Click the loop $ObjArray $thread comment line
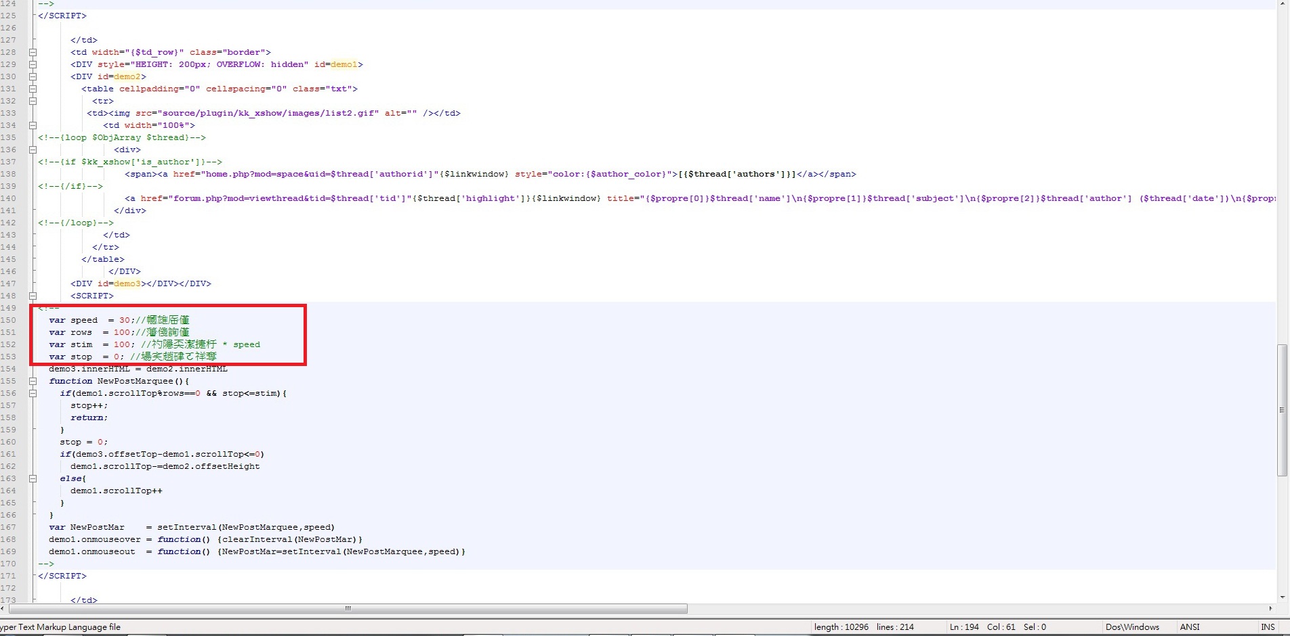Viewport: 1290px width, 636px height. click(122, 137)
